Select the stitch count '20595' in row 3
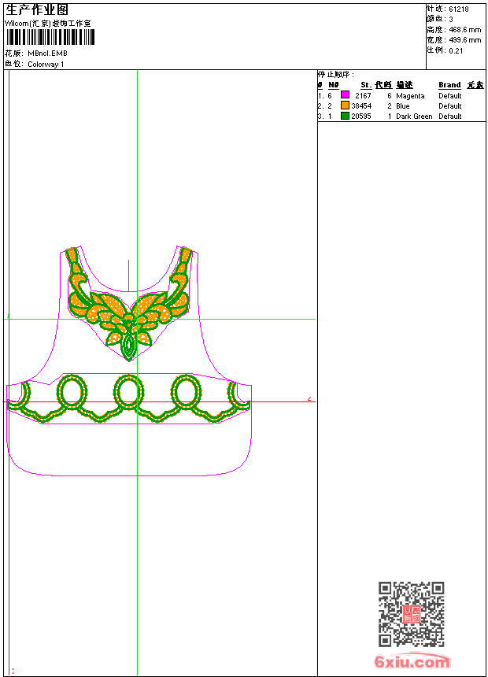Image resolution: width=488 pixels, height=677 pixels. tap(361, 117)
